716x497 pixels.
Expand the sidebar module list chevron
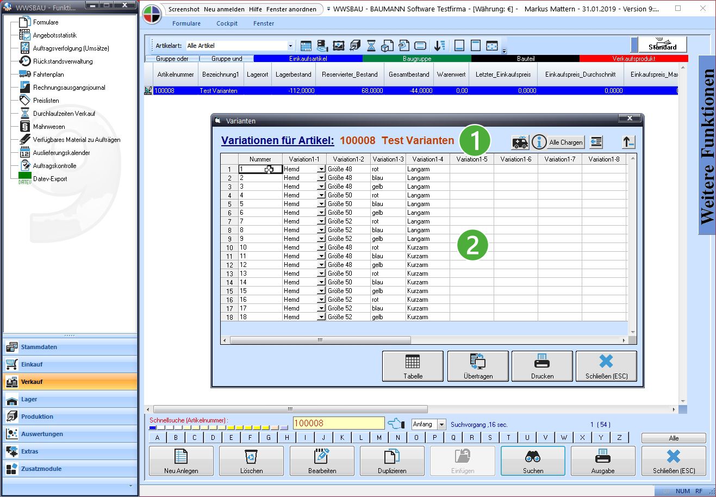click(130, 486)
